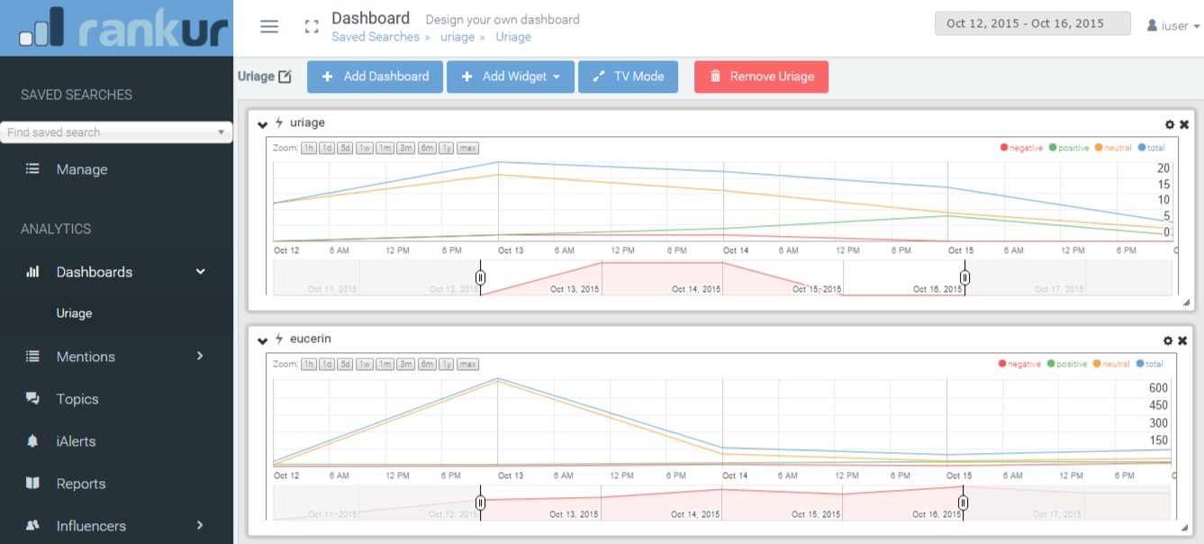Open the Oct 12 - Oct 16 date range picker

click(x=1032, y=23)
